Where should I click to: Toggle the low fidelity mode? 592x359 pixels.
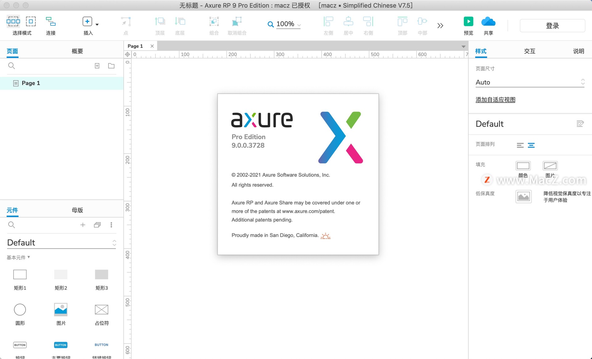pyautogui.click(x=523, y=196)
